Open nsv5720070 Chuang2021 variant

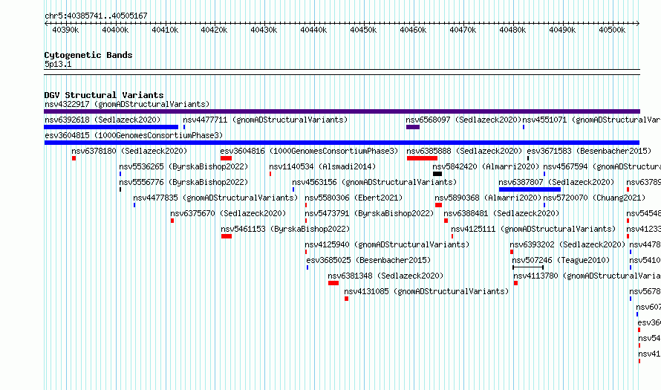(x=594, y=198)
